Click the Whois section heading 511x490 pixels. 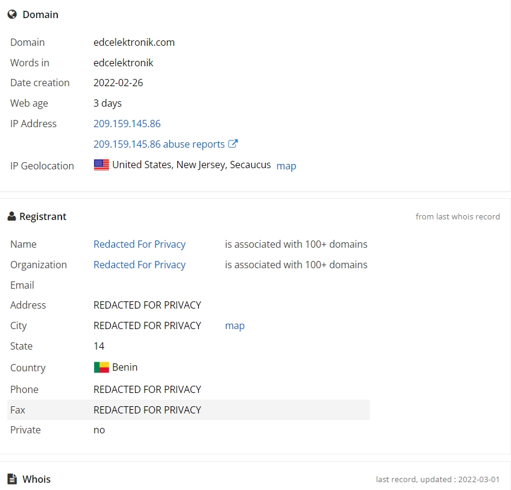click(36, 479)
